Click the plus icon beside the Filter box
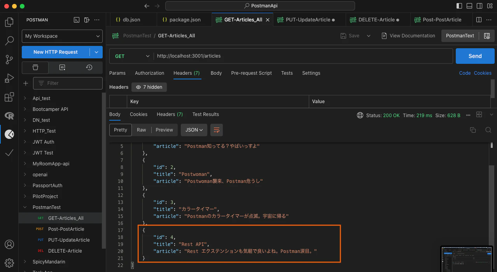The image size is (497, 272). coord(26,83)
